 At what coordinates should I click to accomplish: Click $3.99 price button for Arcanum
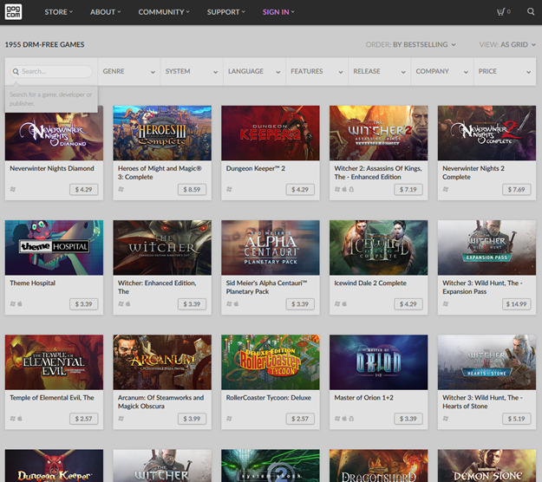pos(192,419)
